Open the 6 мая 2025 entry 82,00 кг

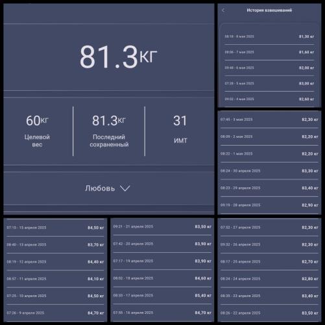point(269,68)
